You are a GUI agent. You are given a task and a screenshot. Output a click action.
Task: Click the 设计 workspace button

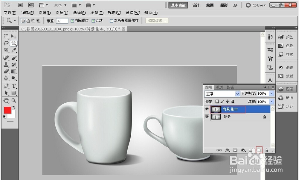[196, 5]
